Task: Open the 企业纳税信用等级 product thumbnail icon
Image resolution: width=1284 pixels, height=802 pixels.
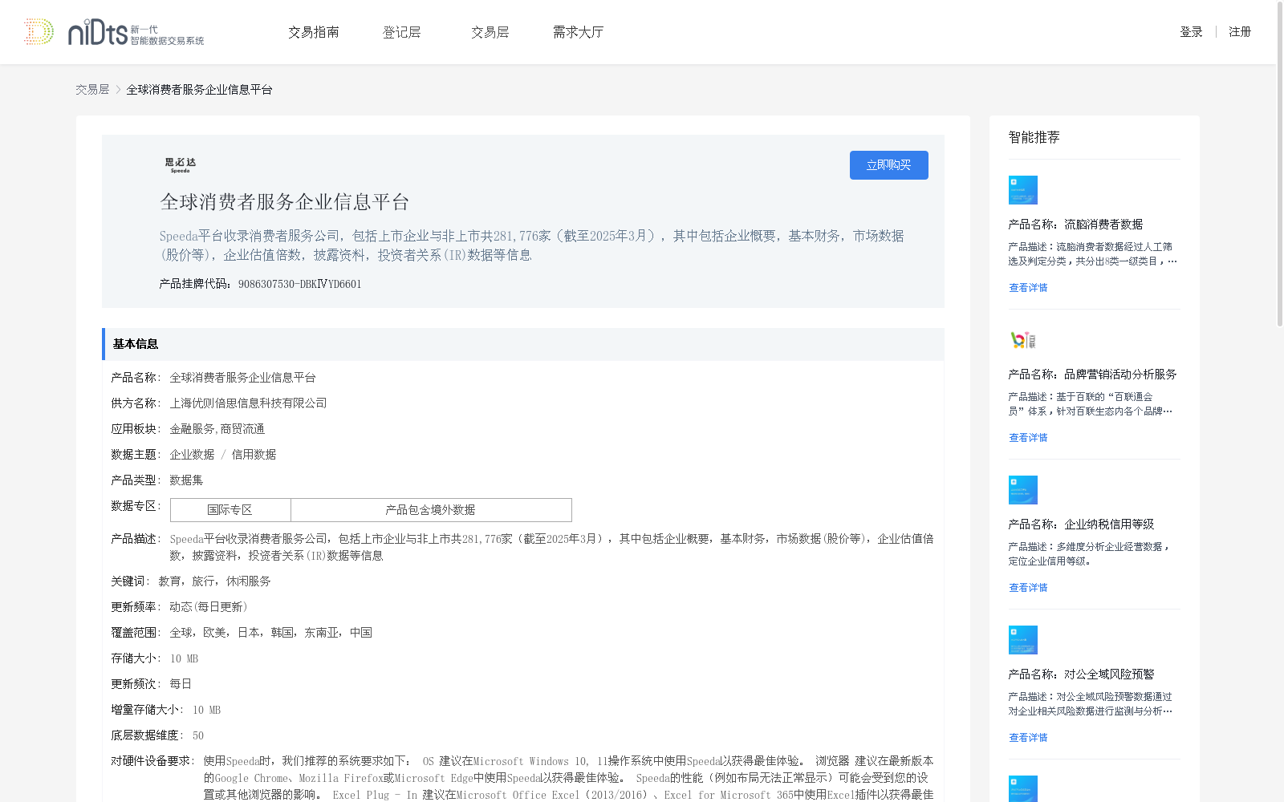Action: coord(1023,490)
